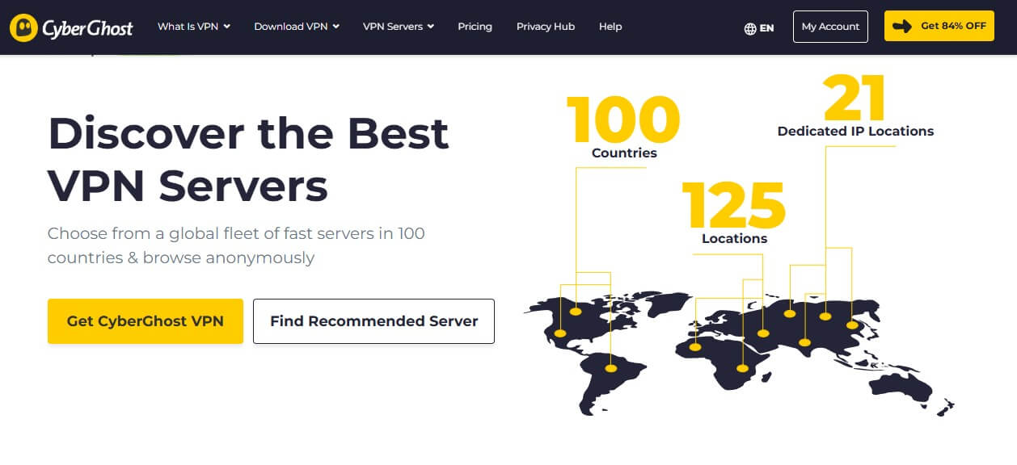Open My Account
This screenshot has width=1017, height=465.
830,26
